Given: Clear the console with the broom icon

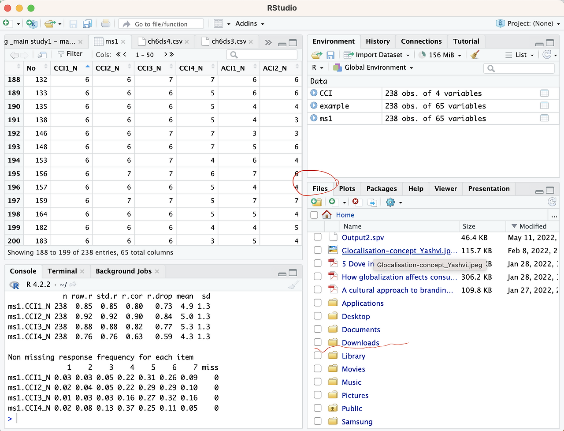Looking at the screenshot, I should pyautogui.click(x=293, y=285).
